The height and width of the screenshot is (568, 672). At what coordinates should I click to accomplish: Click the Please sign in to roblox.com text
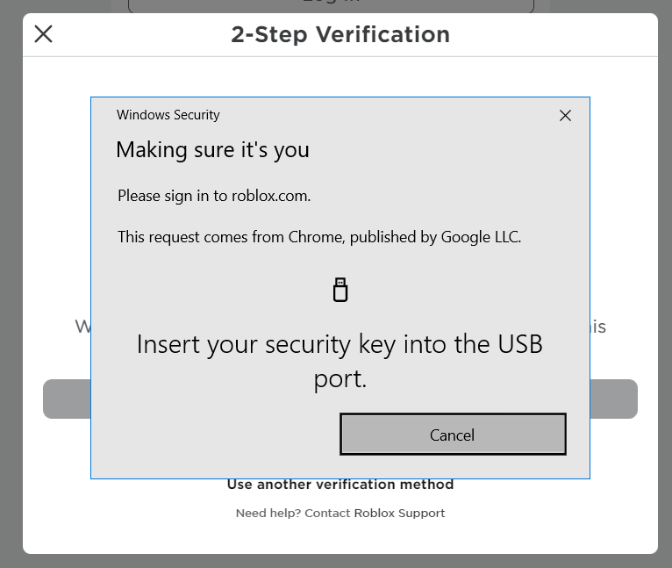[214, 196]
